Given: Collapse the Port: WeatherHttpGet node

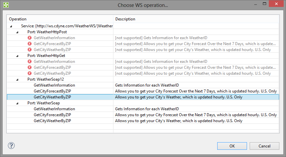Looking at the screenshot, I should [x=18, y=56].
